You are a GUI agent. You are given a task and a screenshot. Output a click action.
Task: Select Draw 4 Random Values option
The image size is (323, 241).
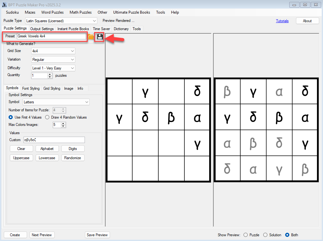tap(47, 117)
